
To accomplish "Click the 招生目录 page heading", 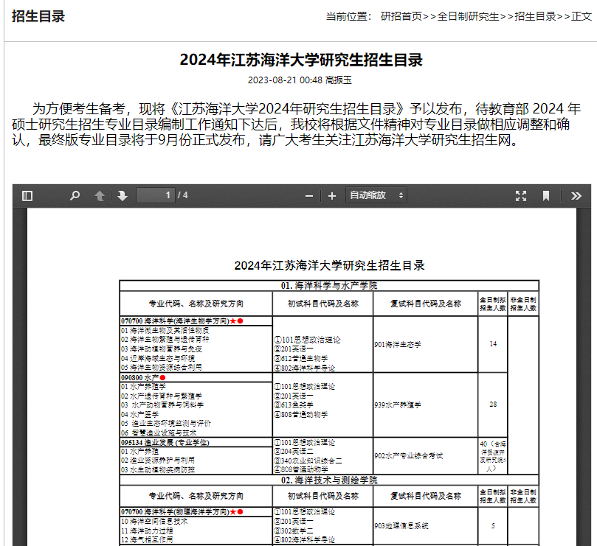I will (38, 16).
